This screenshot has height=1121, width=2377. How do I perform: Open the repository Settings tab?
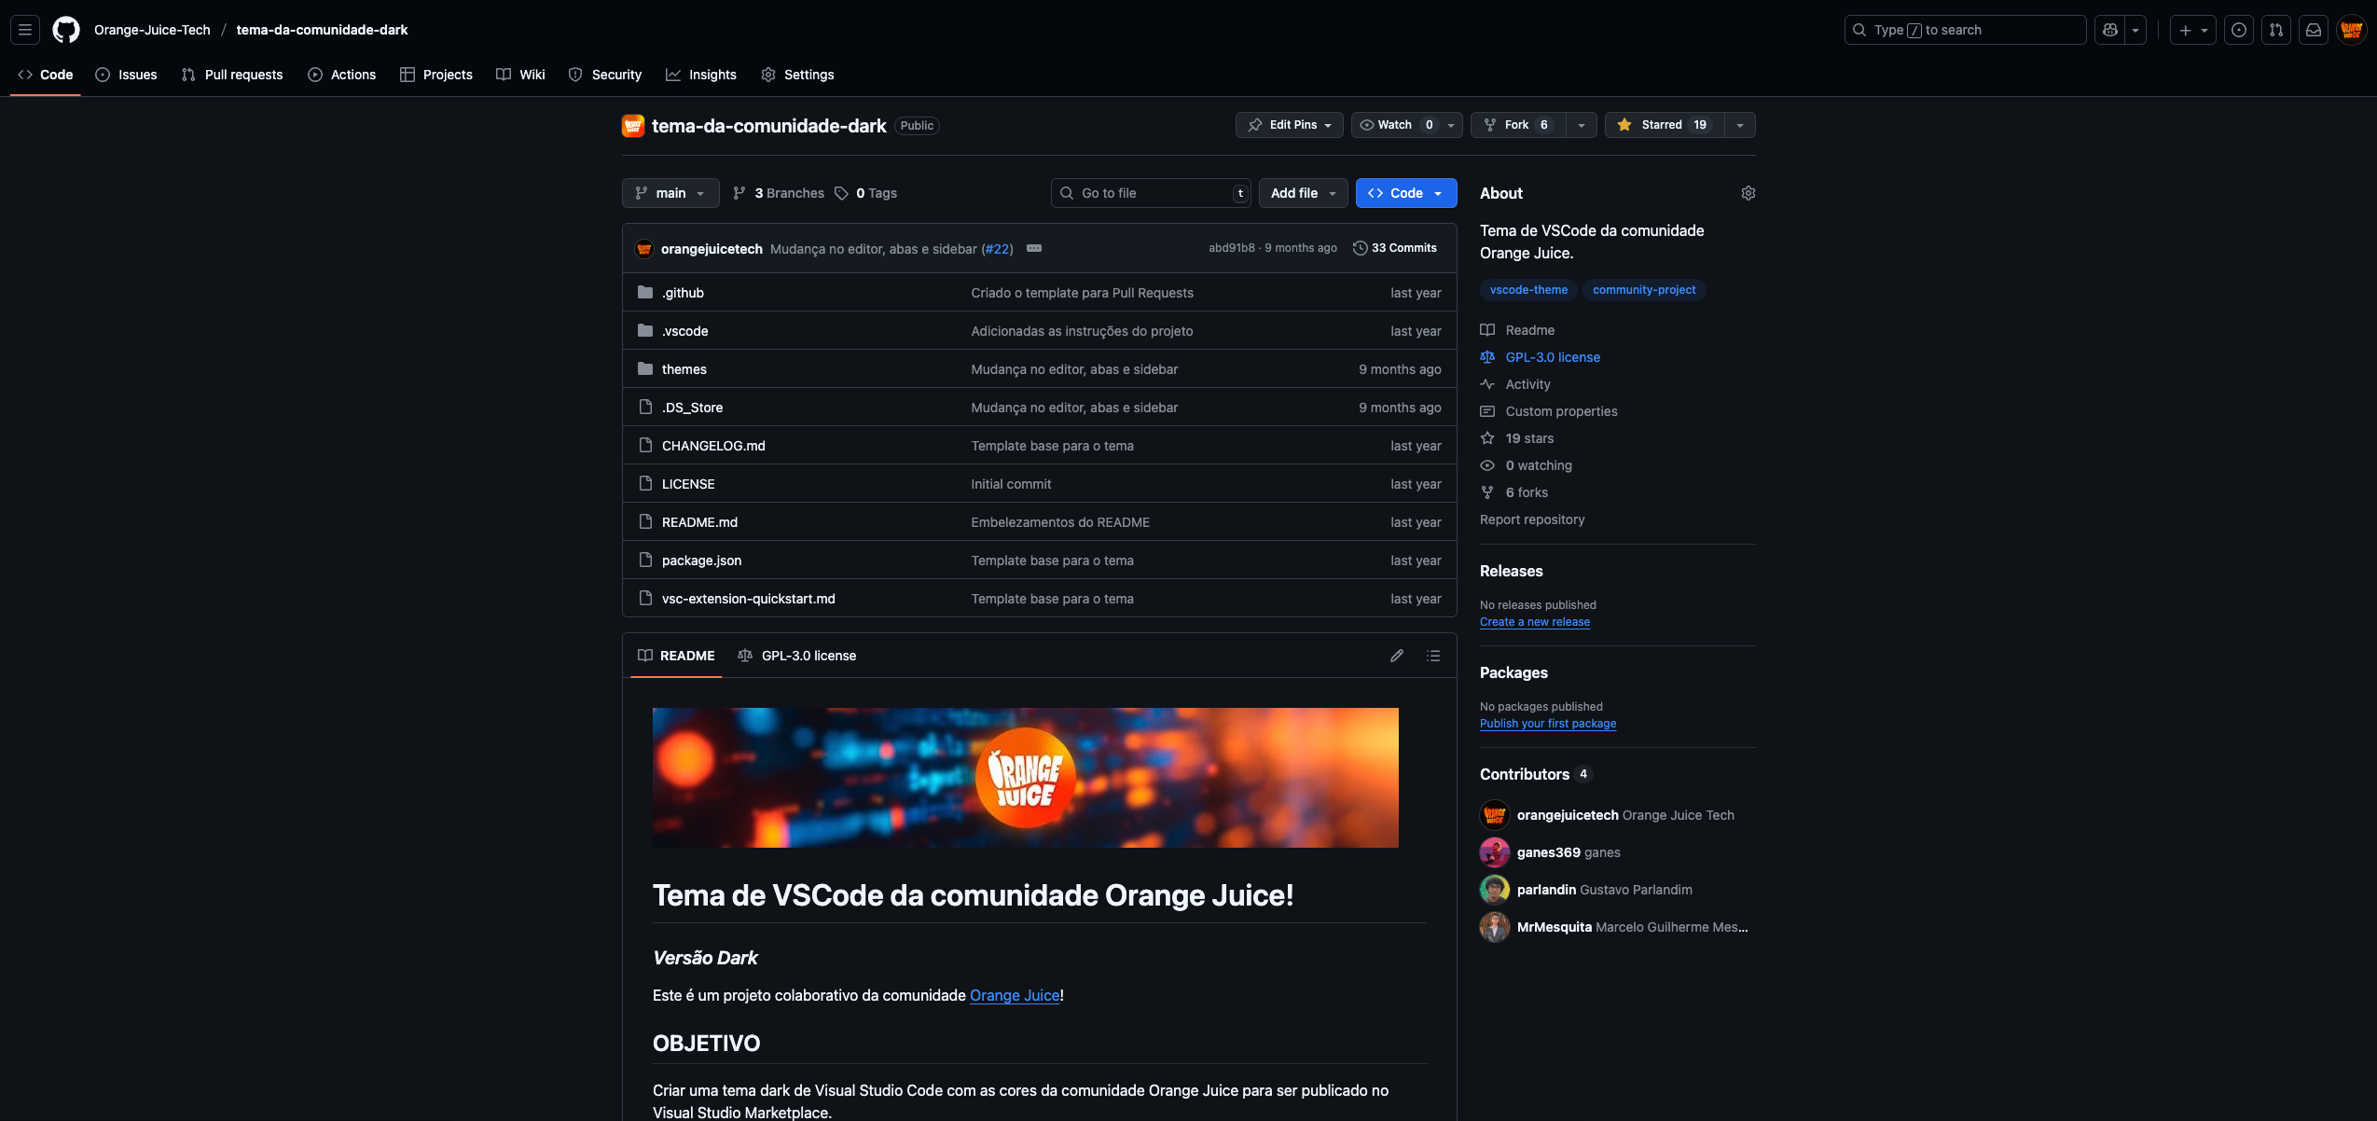(x=797, y=75)
